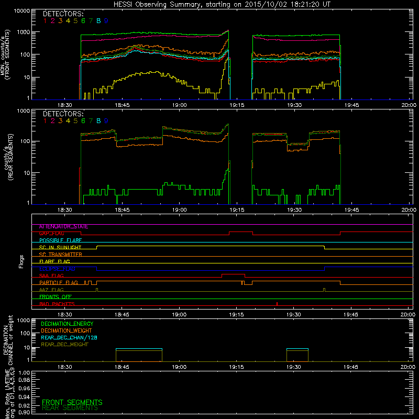
Task: Click the FRONT SEGMENTS legend in livetime plot
Action: pos(72,402)
